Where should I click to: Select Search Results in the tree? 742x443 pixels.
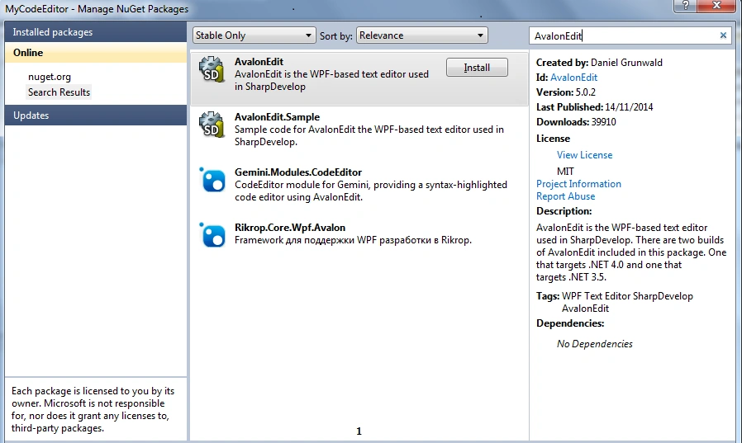[x=59, y=92]
